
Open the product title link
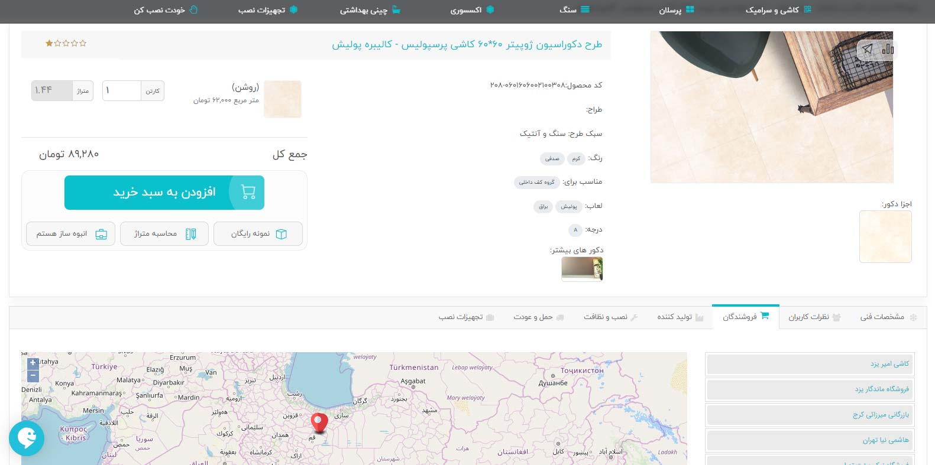click(x=467, y=44)
